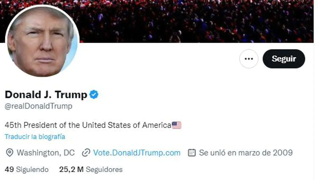Follow the account with Seguir button
Viewport: 320px width, 180px height.
[284, 59]
